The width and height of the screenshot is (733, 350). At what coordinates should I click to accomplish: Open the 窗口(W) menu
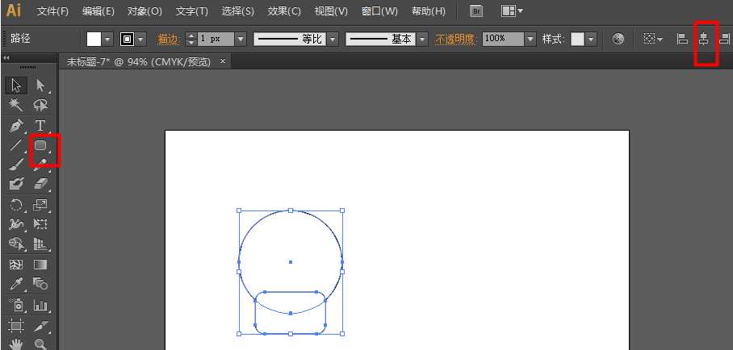point(379,11)
